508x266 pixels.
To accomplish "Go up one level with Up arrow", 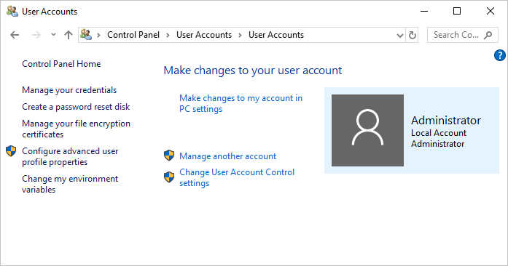I will point(69,35).
